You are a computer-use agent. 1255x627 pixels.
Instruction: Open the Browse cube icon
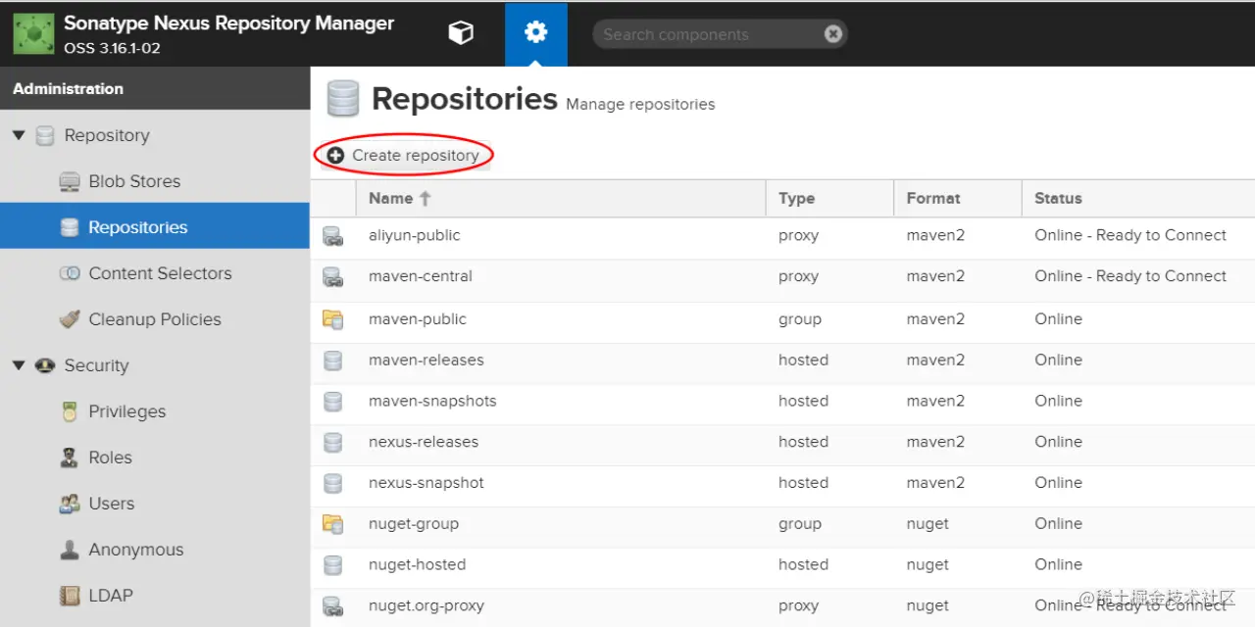point(461,33)
